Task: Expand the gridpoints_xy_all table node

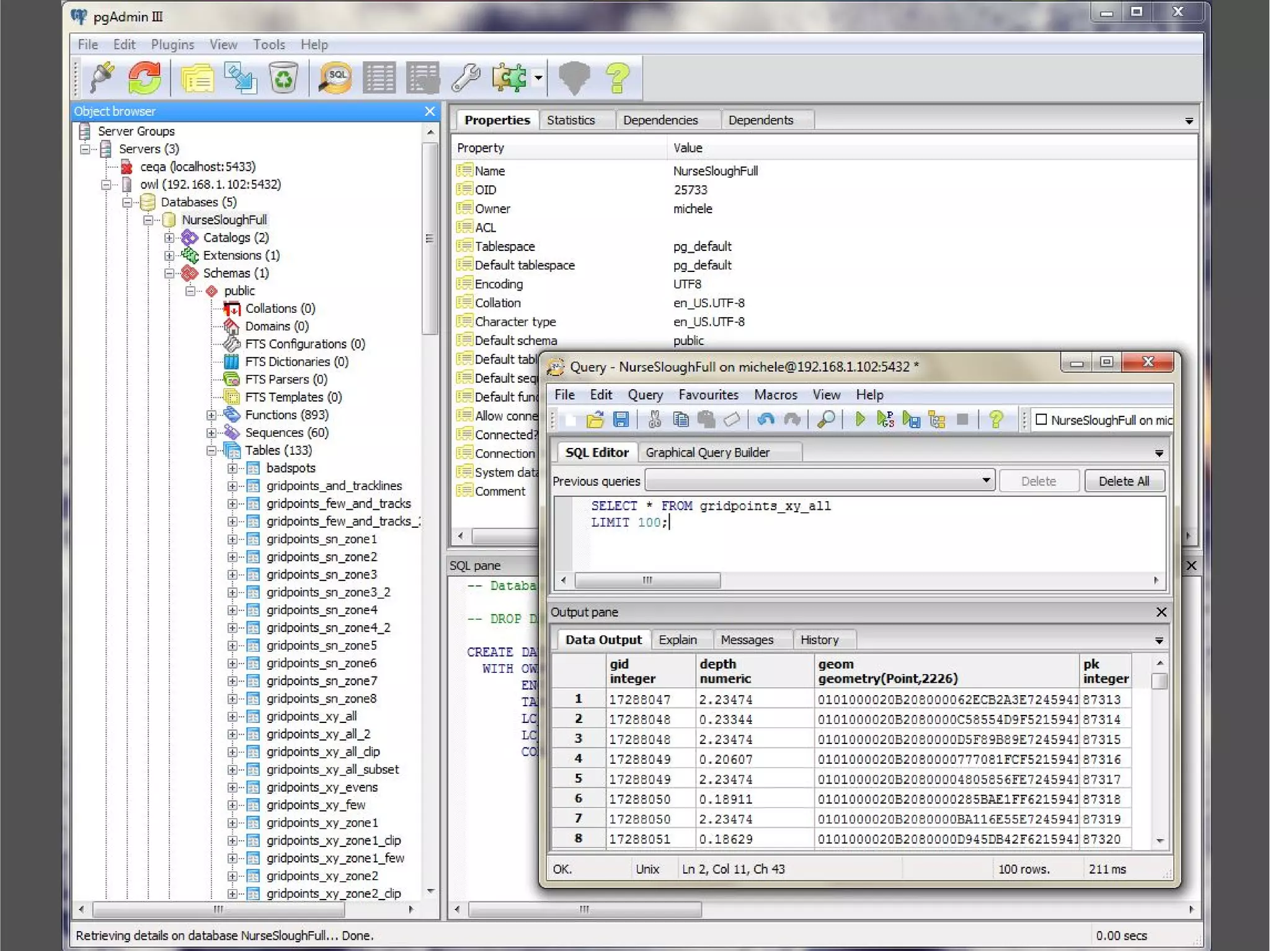Action: click(232, 717)
